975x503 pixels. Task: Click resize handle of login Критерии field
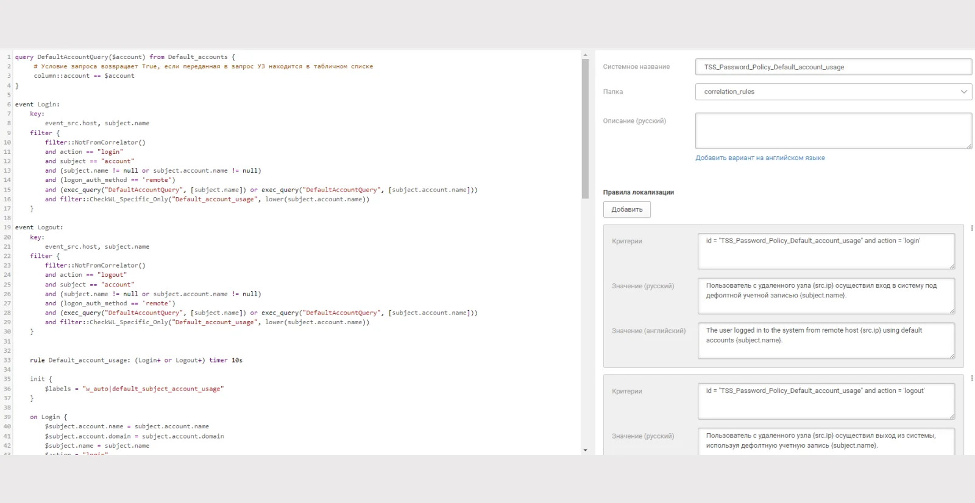tap(952, 266)
